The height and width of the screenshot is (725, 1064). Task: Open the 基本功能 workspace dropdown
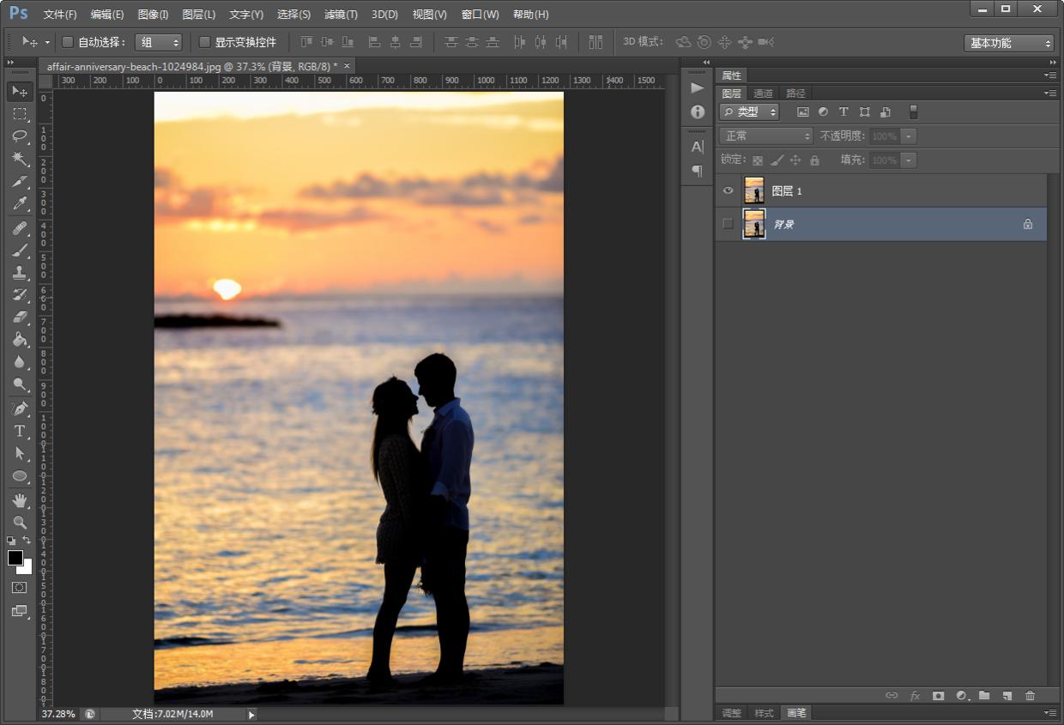[x=1008, y=43]
